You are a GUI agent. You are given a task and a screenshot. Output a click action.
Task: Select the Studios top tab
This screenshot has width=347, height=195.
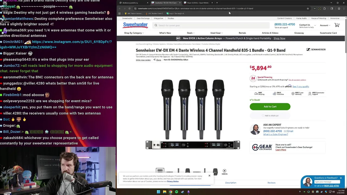pyautogui.click(x=171, y=18)
